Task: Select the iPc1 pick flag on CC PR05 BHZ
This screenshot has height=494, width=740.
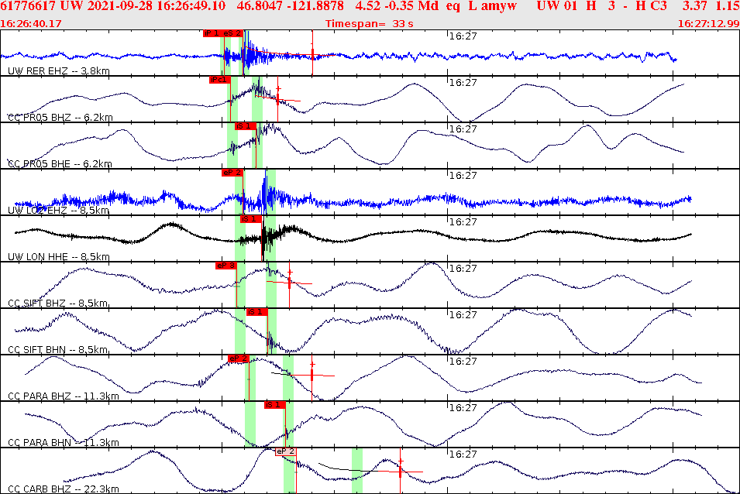Action: coord(220,78)
